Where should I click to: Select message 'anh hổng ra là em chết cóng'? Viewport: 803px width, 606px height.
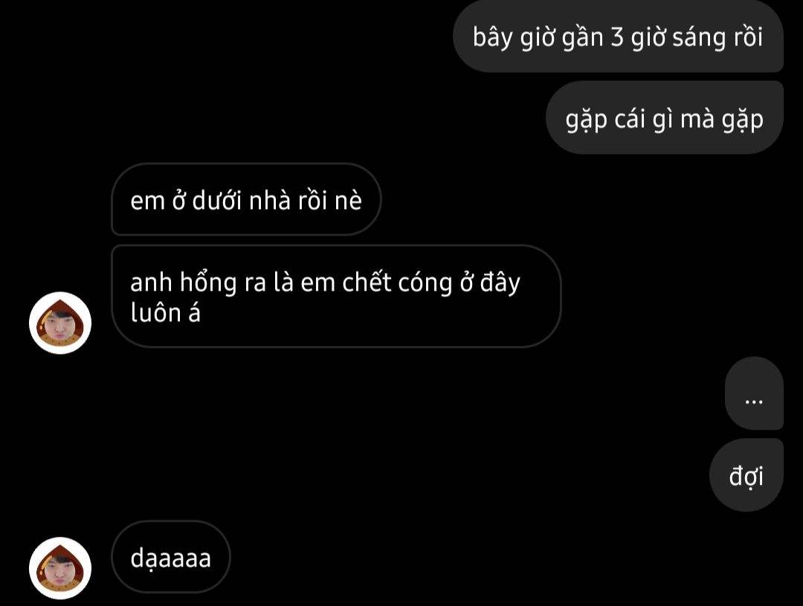point(336,297)
